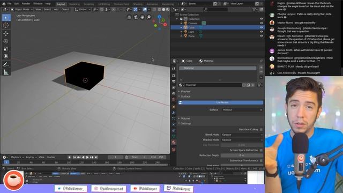Open the Physics properties tab icon
The height and width of the screenshot is (193, 343).
(x=174, y=124)
